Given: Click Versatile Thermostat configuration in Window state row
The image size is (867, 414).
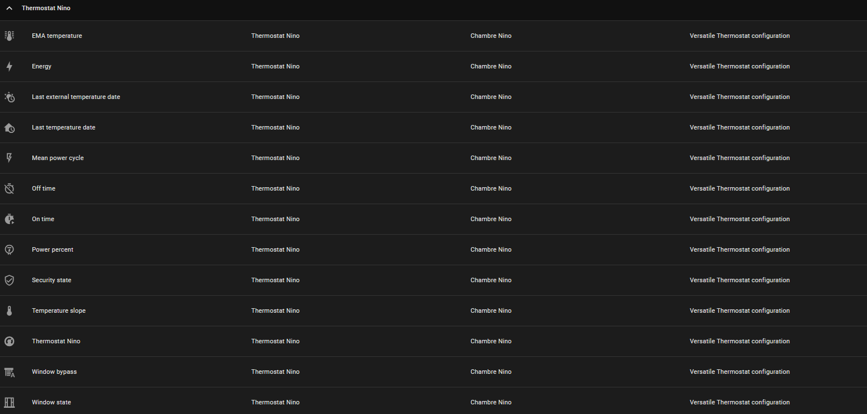Looking at the screenshot, I should pos(740,402).
